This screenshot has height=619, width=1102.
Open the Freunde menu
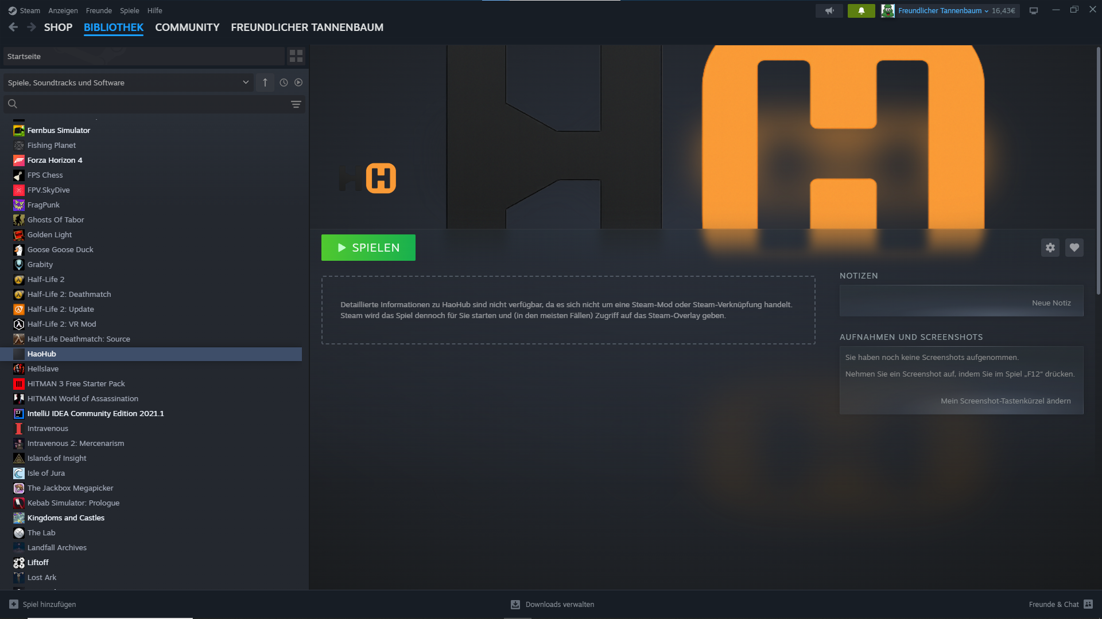(99, 10)
